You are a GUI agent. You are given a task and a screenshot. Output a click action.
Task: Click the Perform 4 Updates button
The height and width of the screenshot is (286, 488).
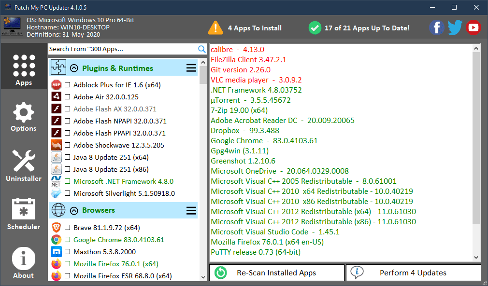click(x=413, y=272)
